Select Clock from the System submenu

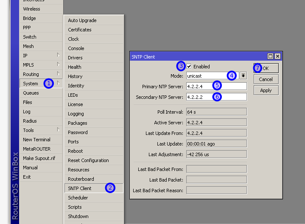[x=73, y=39]
